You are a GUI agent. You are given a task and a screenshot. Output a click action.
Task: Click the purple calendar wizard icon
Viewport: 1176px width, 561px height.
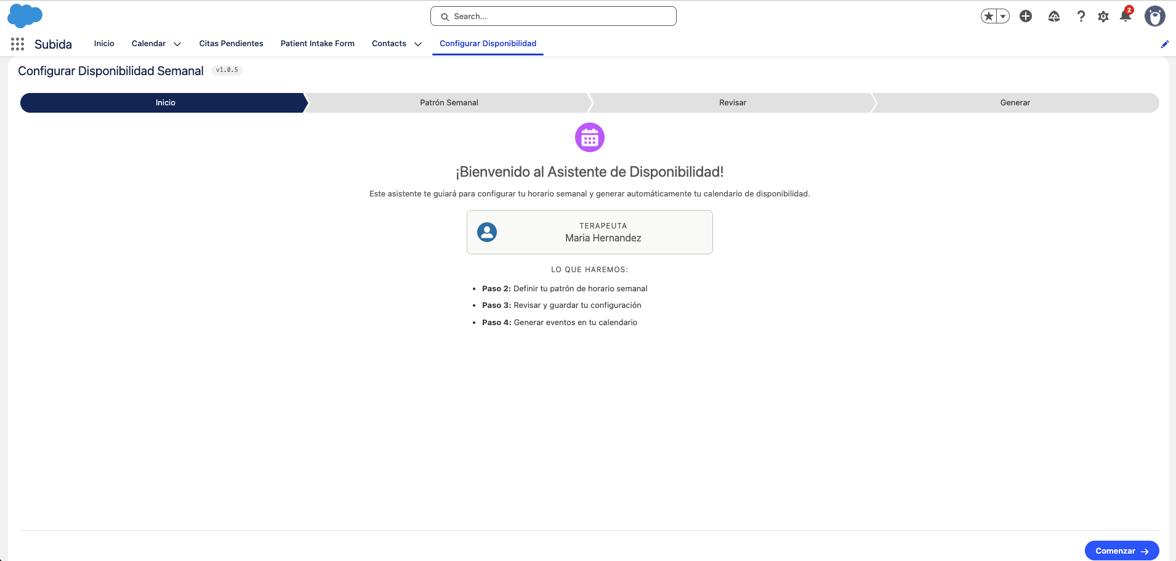point(590,137)
